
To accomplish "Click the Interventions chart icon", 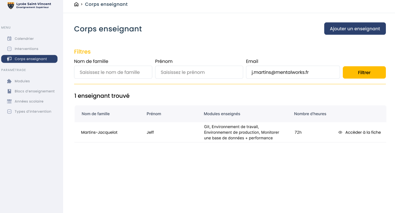I will (9, 49).
